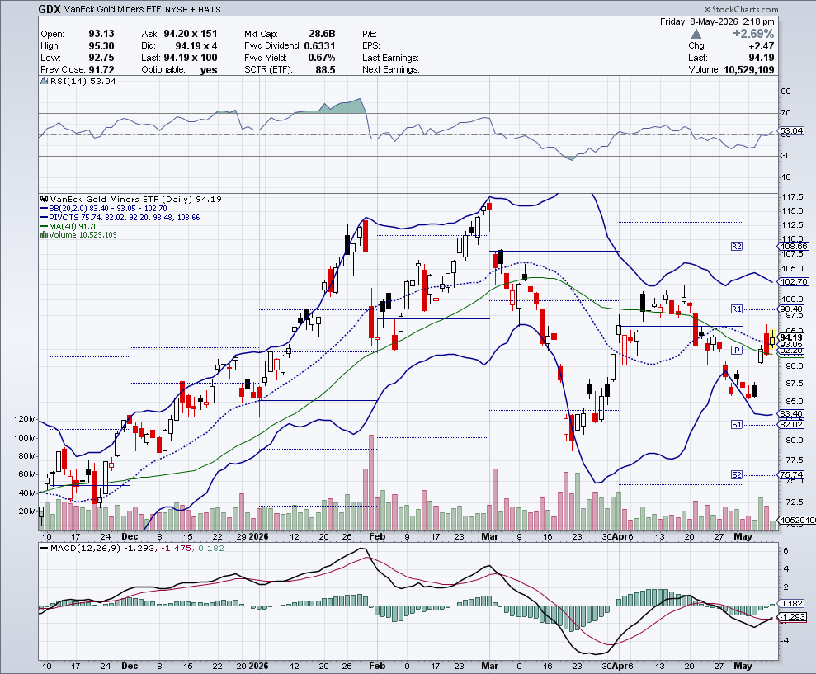Click the Open value 93.13
This screenshot has width=816, height=674.
(101, 34)
